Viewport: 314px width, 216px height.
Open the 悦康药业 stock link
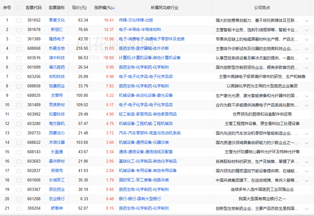57,86
